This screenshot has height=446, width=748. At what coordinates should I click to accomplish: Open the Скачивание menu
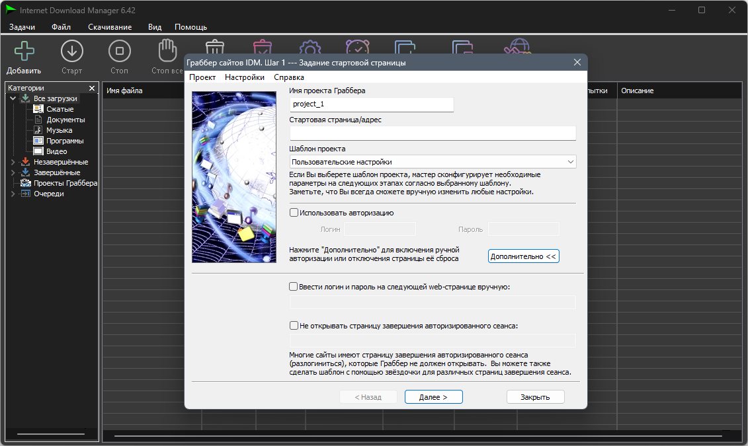coord(110,27)
